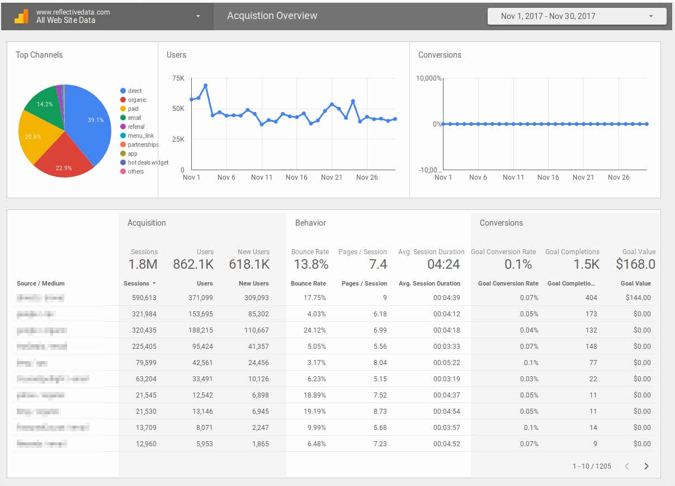Click the $144.00 goal value cell
This screenshot has height=486, width=675.
click(638, 298)
